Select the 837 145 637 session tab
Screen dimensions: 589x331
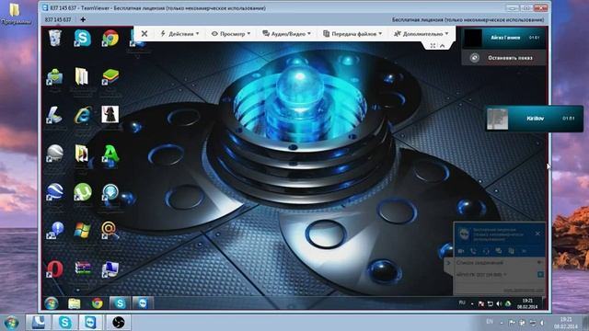[x=58, y=19]
